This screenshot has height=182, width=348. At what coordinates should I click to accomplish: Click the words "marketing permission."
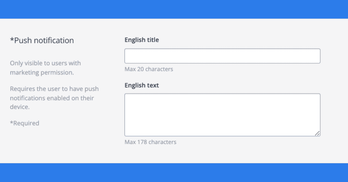point(42,72)
